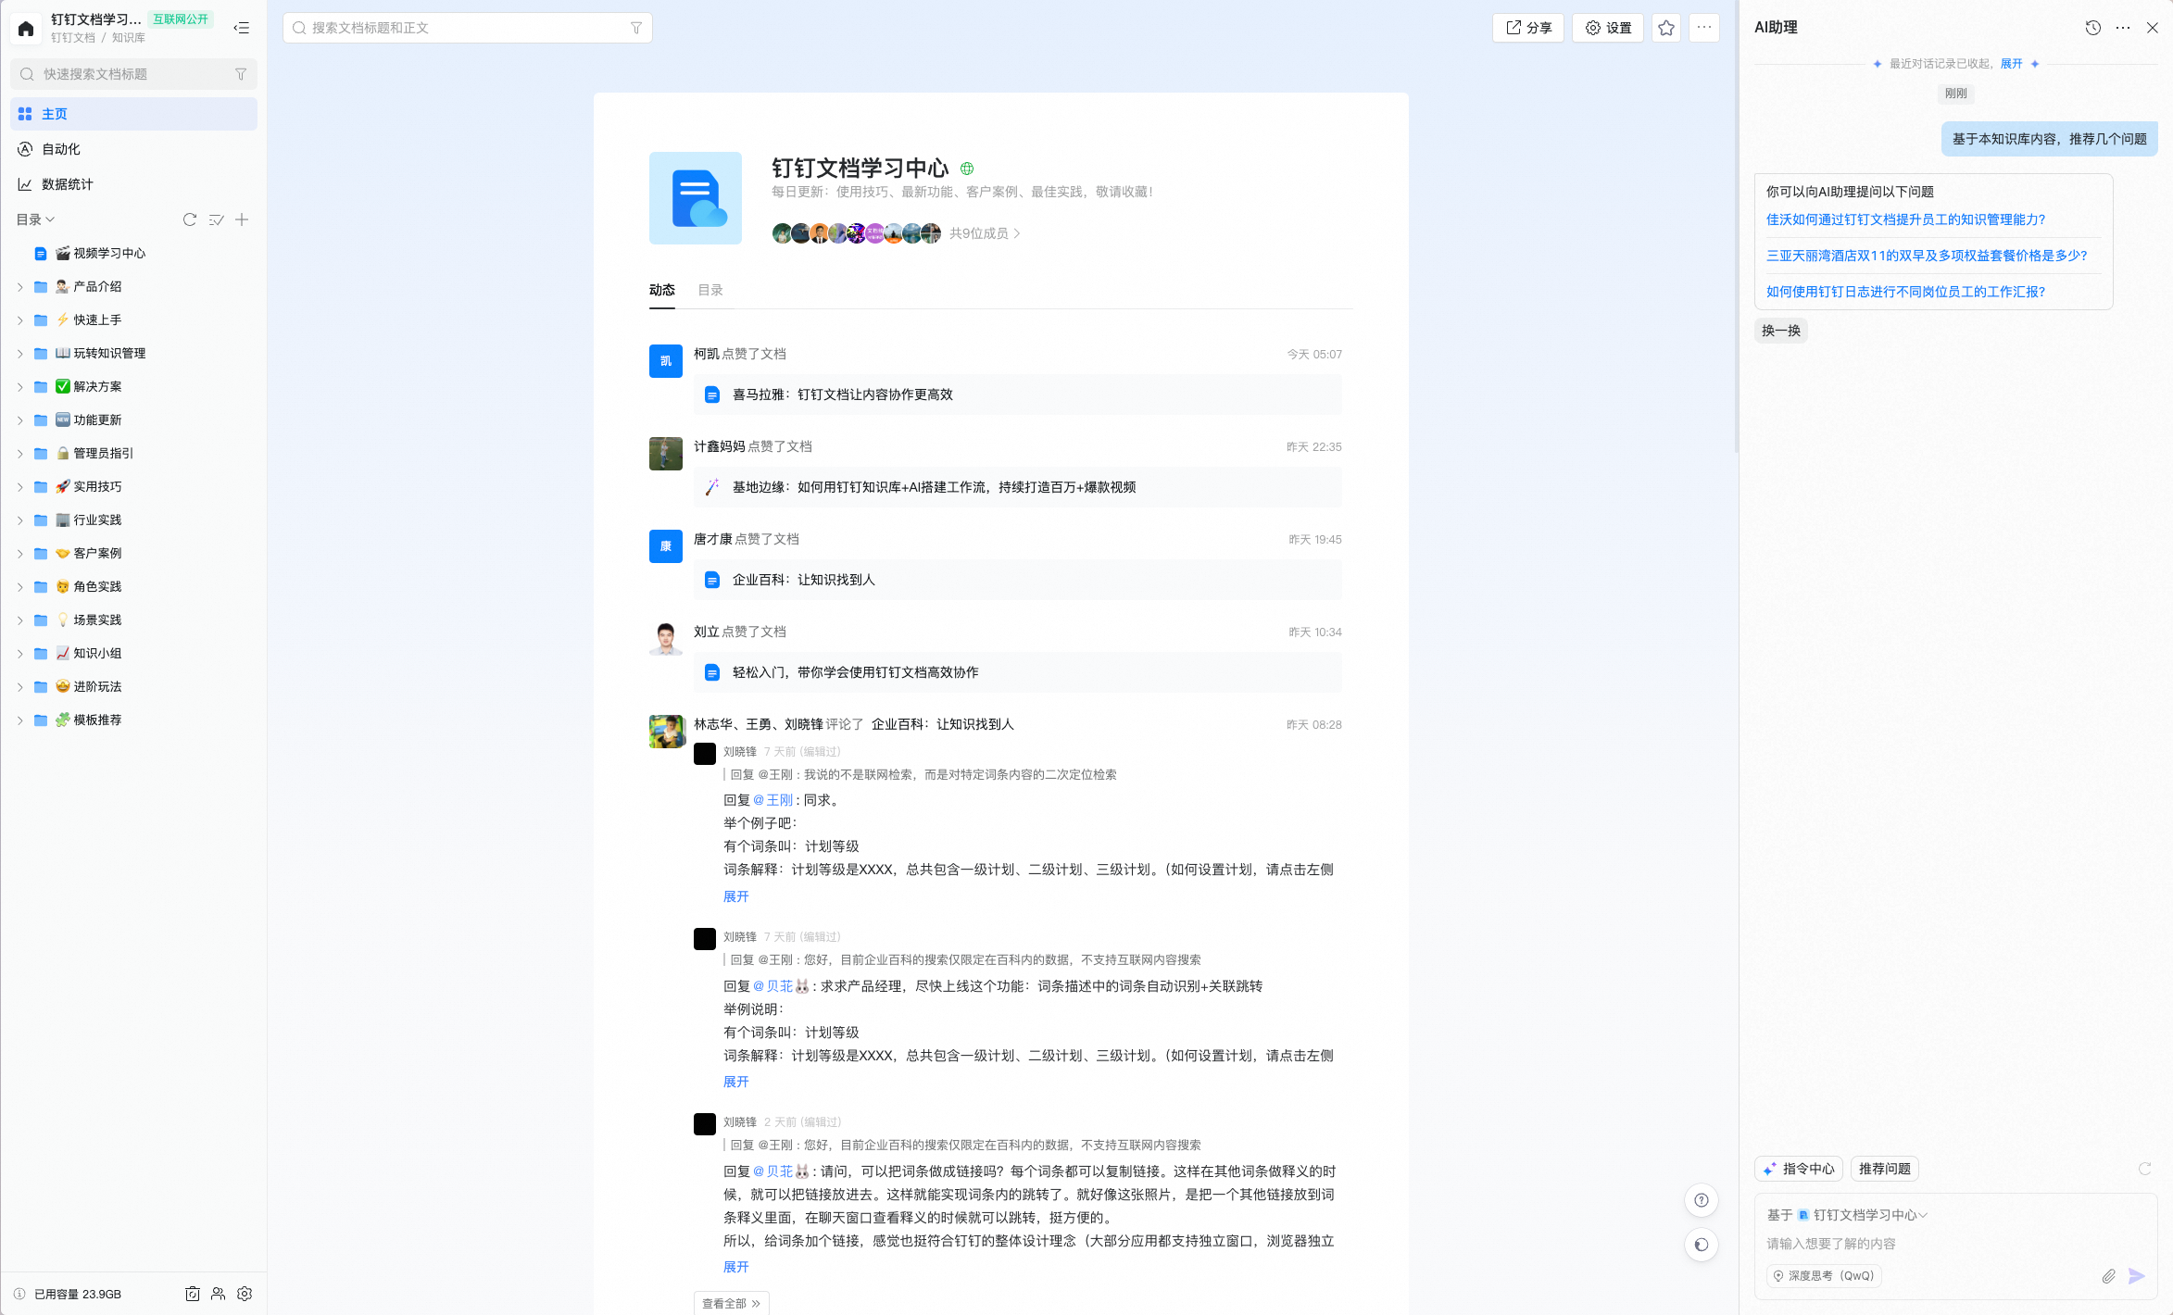Ask the 三亚天丽湾酒店 price question
The image size is (2173, 1315).
click(1927, 256)
